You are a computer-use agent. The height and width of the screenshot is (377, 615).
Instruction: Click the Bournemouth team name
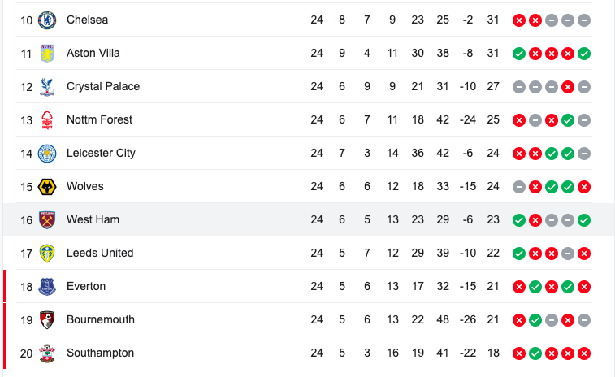[101, 320]
